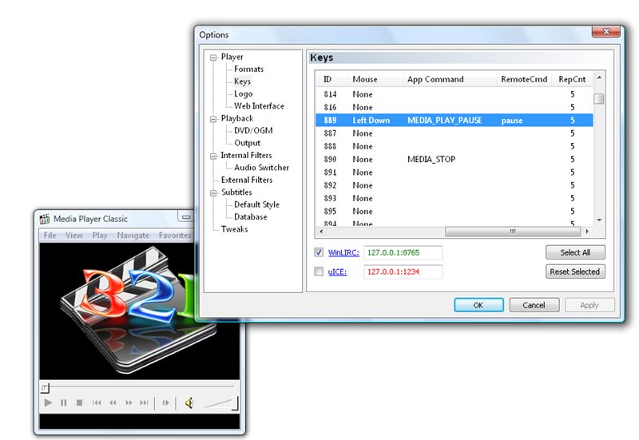Select the row with ID 893

tap(454, 198)
